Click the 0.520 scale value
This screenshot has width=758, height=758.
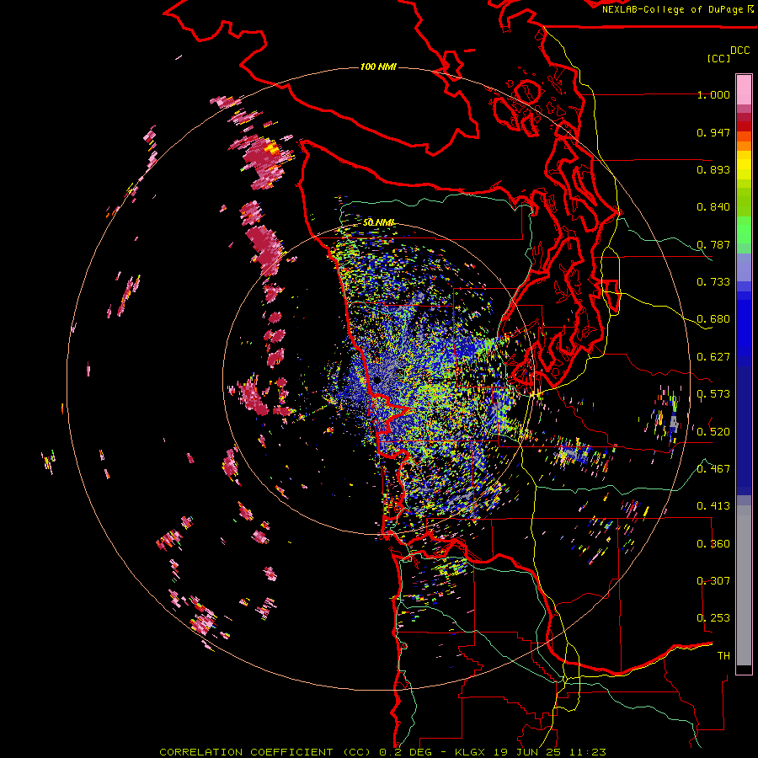tap(713, 431)
